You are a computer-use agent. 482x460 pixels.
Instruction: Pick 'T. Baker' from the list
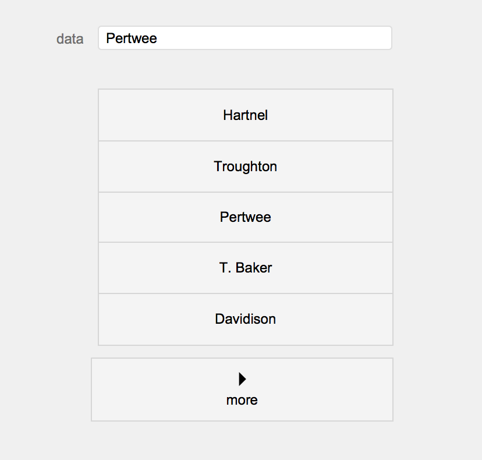[x=245, y=268]
